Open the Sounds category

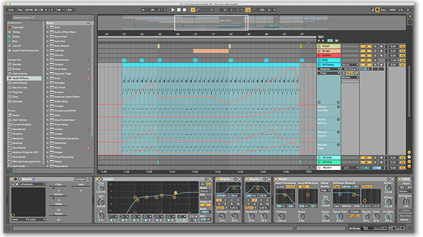click(x=16, y=65)
